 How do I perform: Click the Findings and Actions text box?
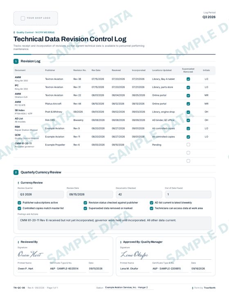point(114,223)
